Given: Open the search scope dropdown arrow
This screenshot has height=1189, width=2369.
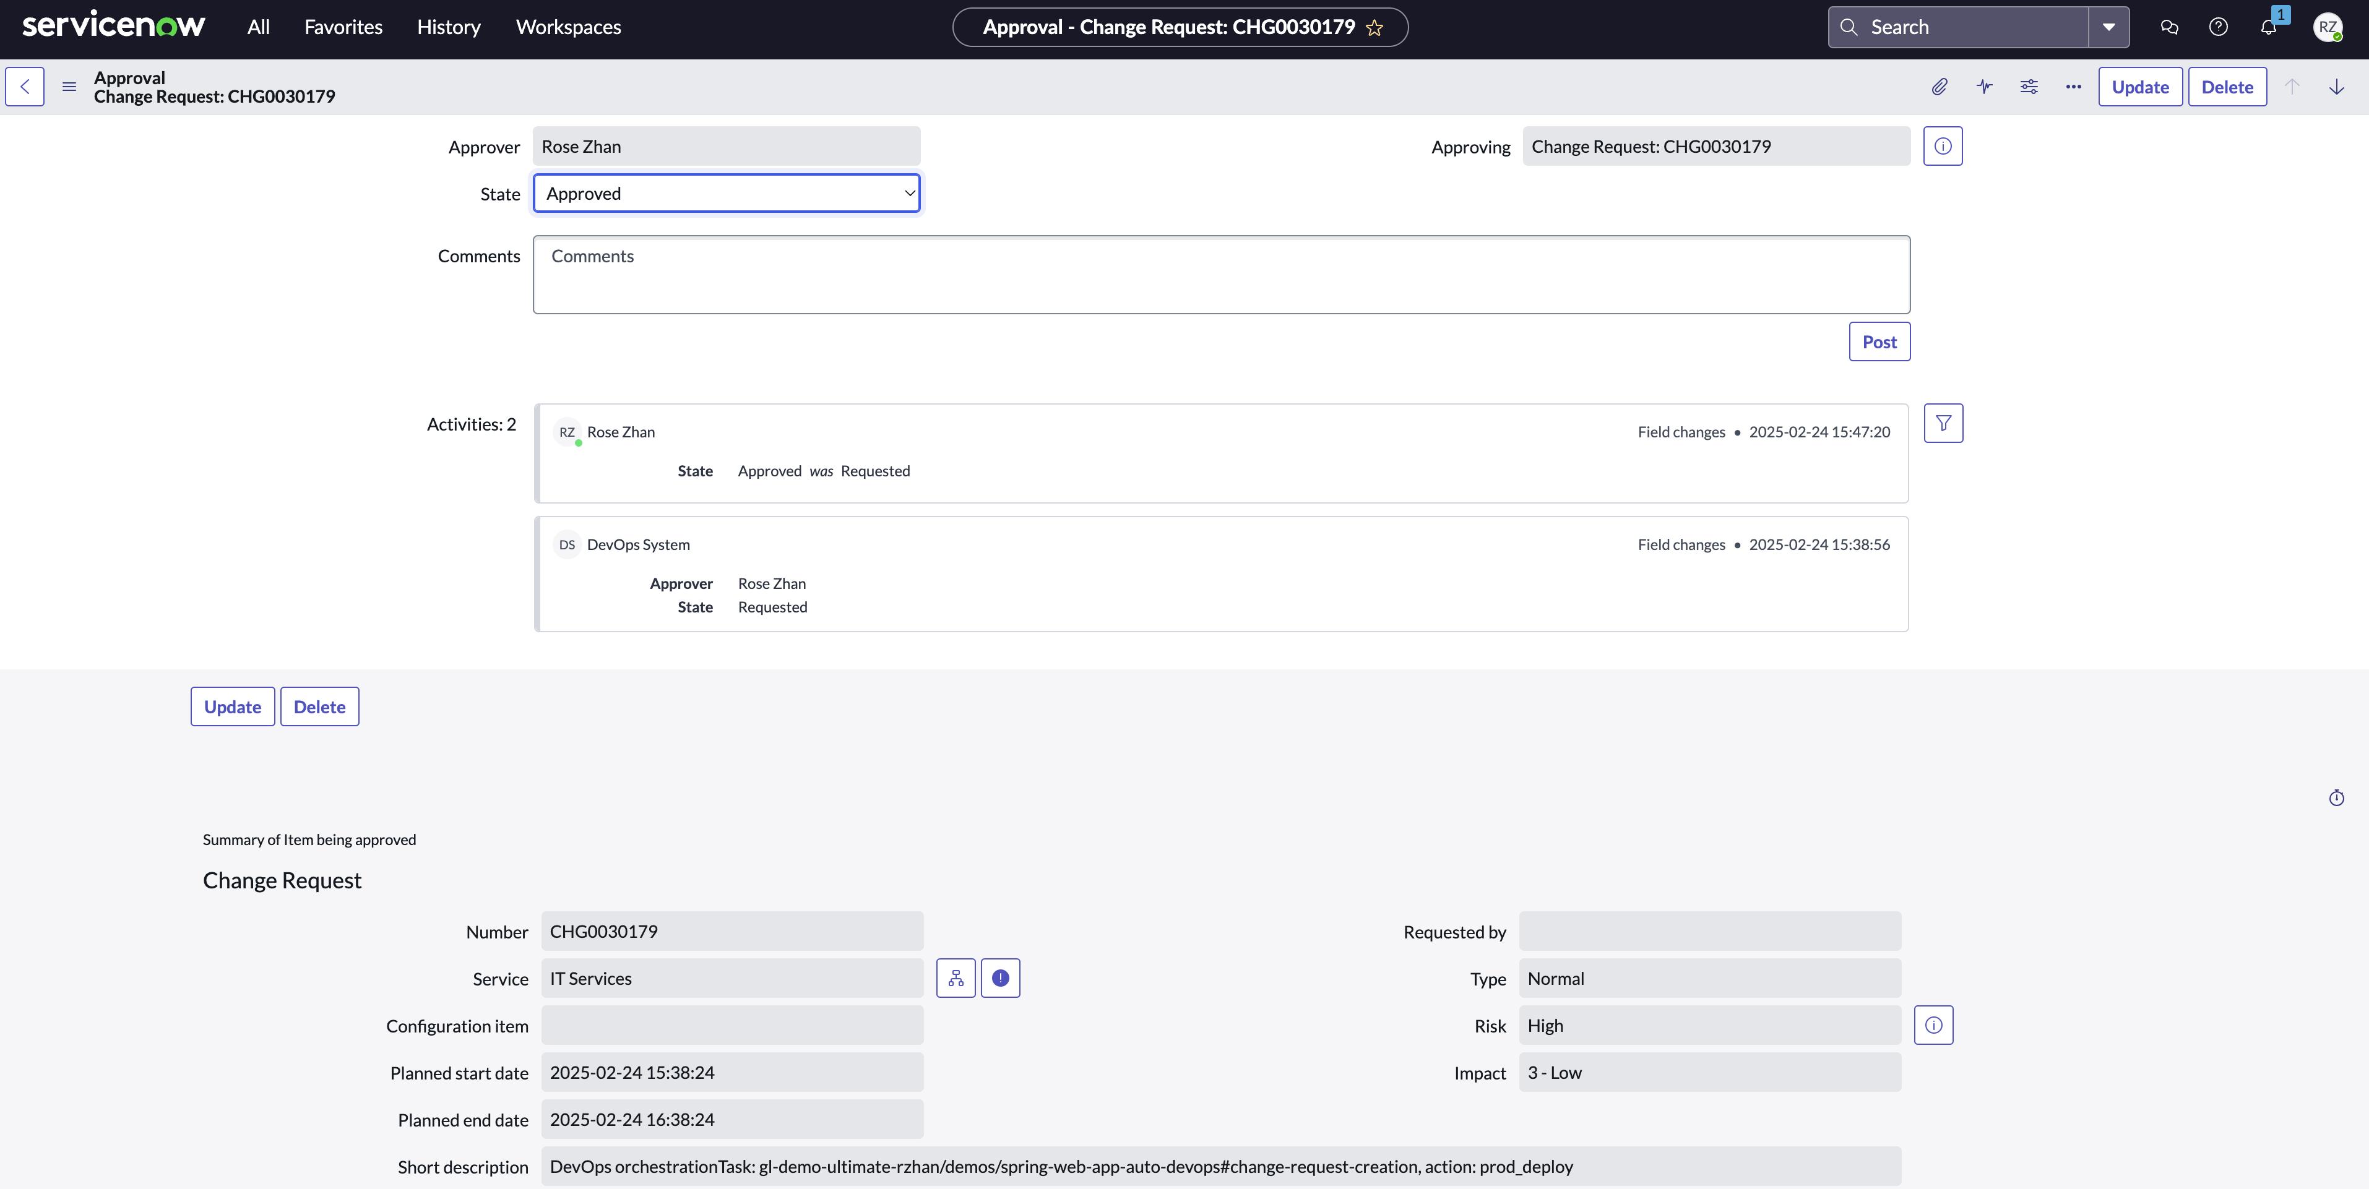Looking at the screenshot, I should click(2110, 27).
